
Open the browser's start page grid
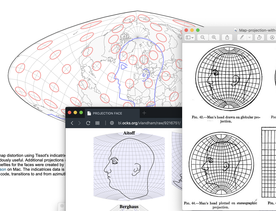pos(97,123)
